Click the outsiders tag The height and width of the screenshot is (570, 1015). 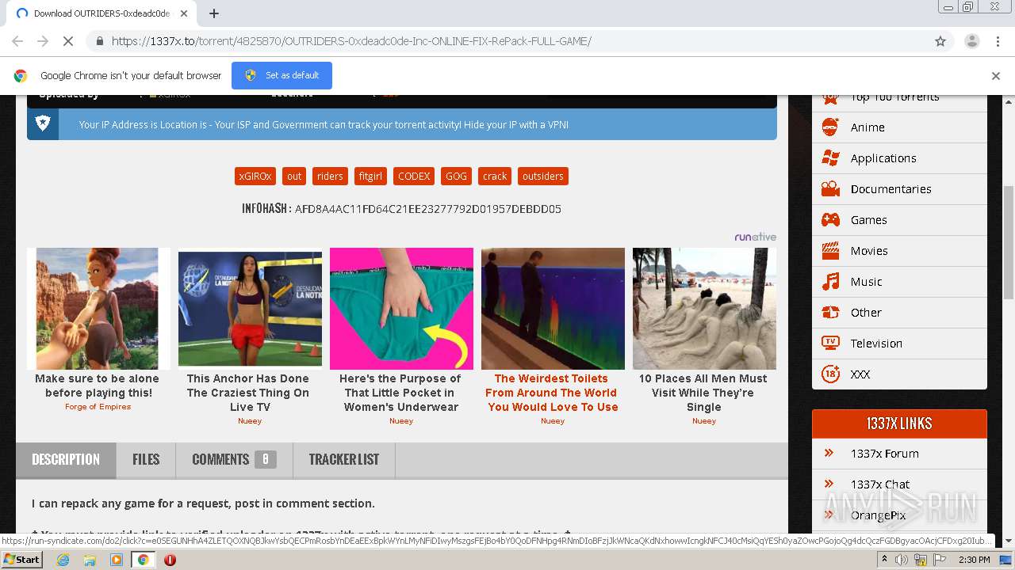point(543,176)
